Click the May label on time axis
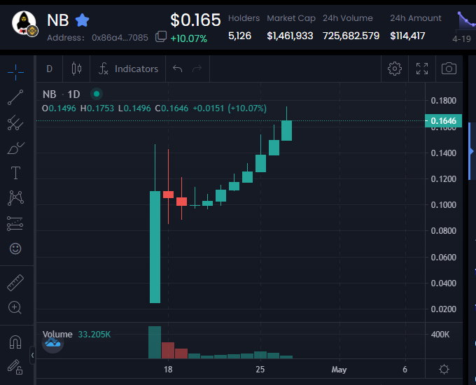Image resolution: width=476 pixels, height=385 pixels. point(339,370)
